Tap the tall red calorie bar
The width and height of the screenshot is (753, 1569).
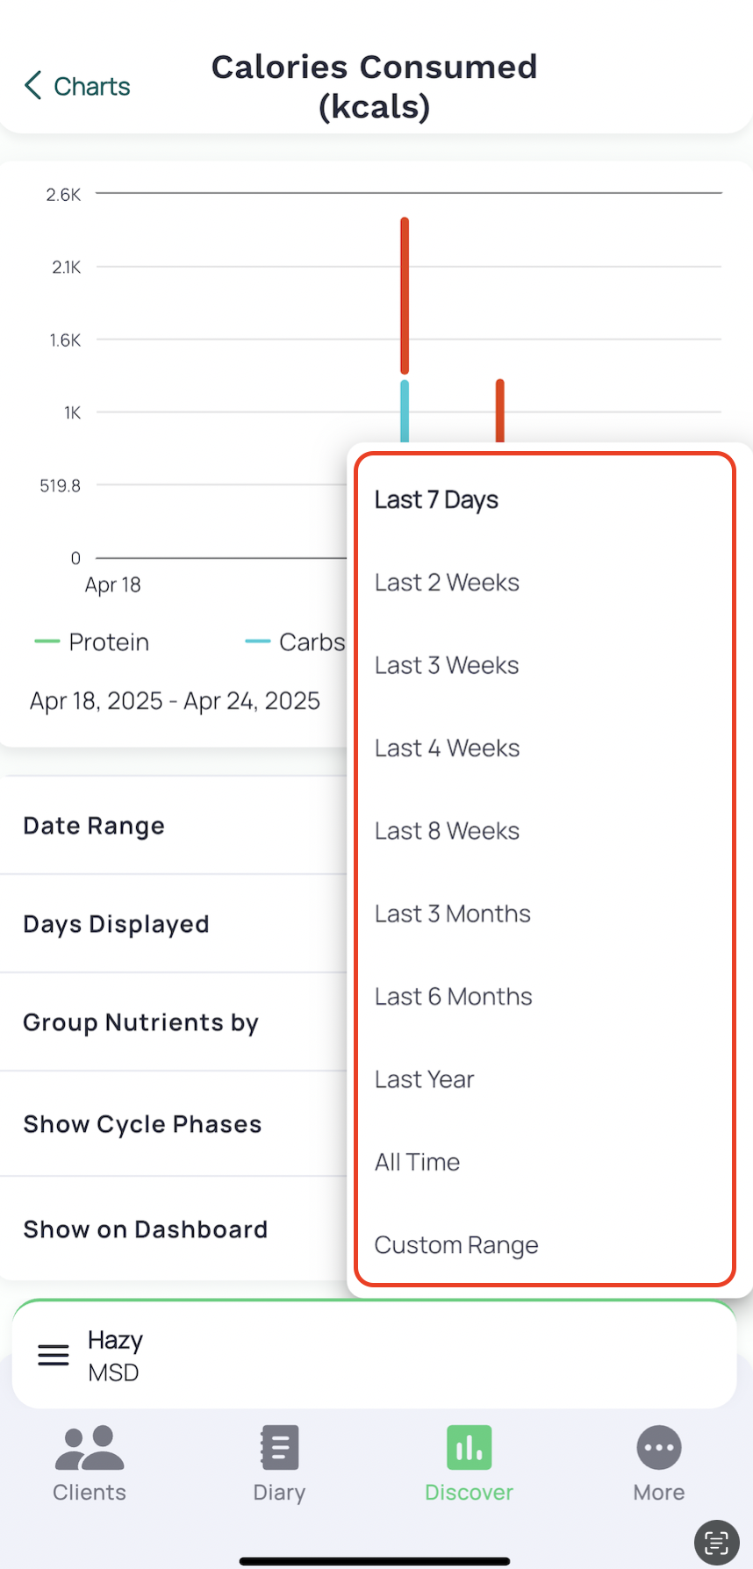pos(405,296)
